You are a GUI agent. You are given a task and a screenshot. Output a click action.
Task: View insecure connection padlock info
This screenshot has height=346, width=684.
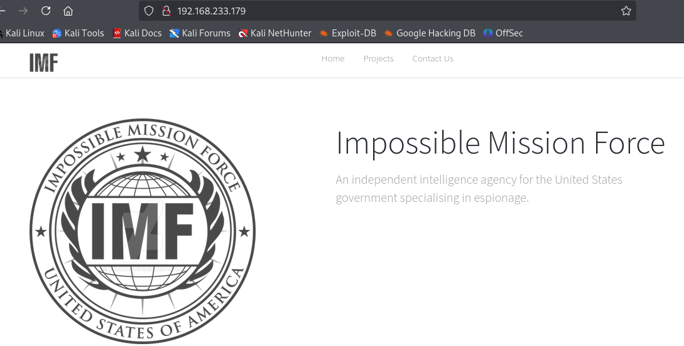166,11
